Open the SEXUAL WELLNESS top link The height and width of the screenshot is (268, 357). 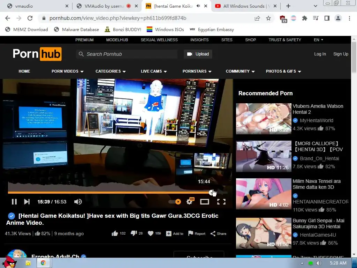[x=159, y=40]
